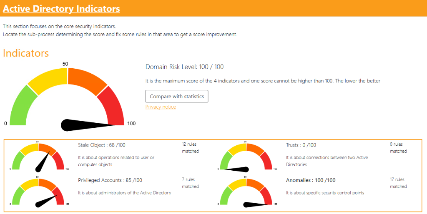427x214 pixels.
Task: Click the Stale Object gauge chart
Action: (38, 156)
